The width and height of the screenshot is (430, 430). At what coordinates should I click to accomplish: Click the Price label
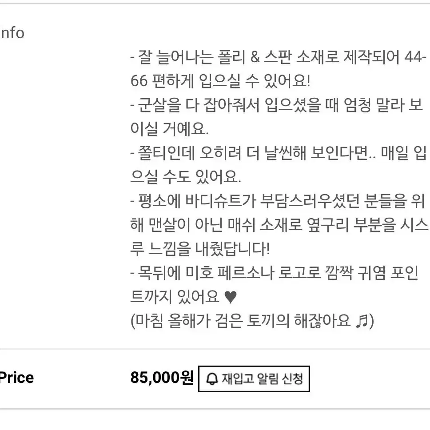pos(17,378)
